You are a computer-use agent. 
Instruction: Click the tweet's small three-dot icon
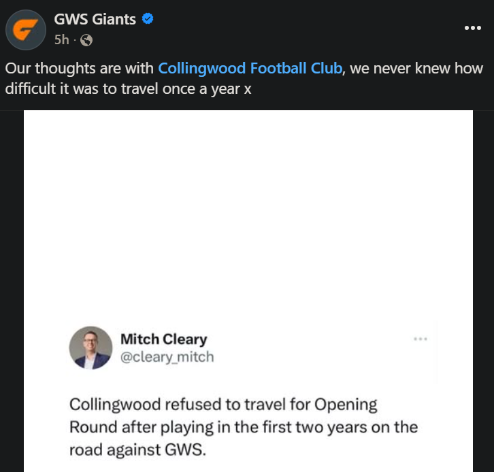point(420,339)
